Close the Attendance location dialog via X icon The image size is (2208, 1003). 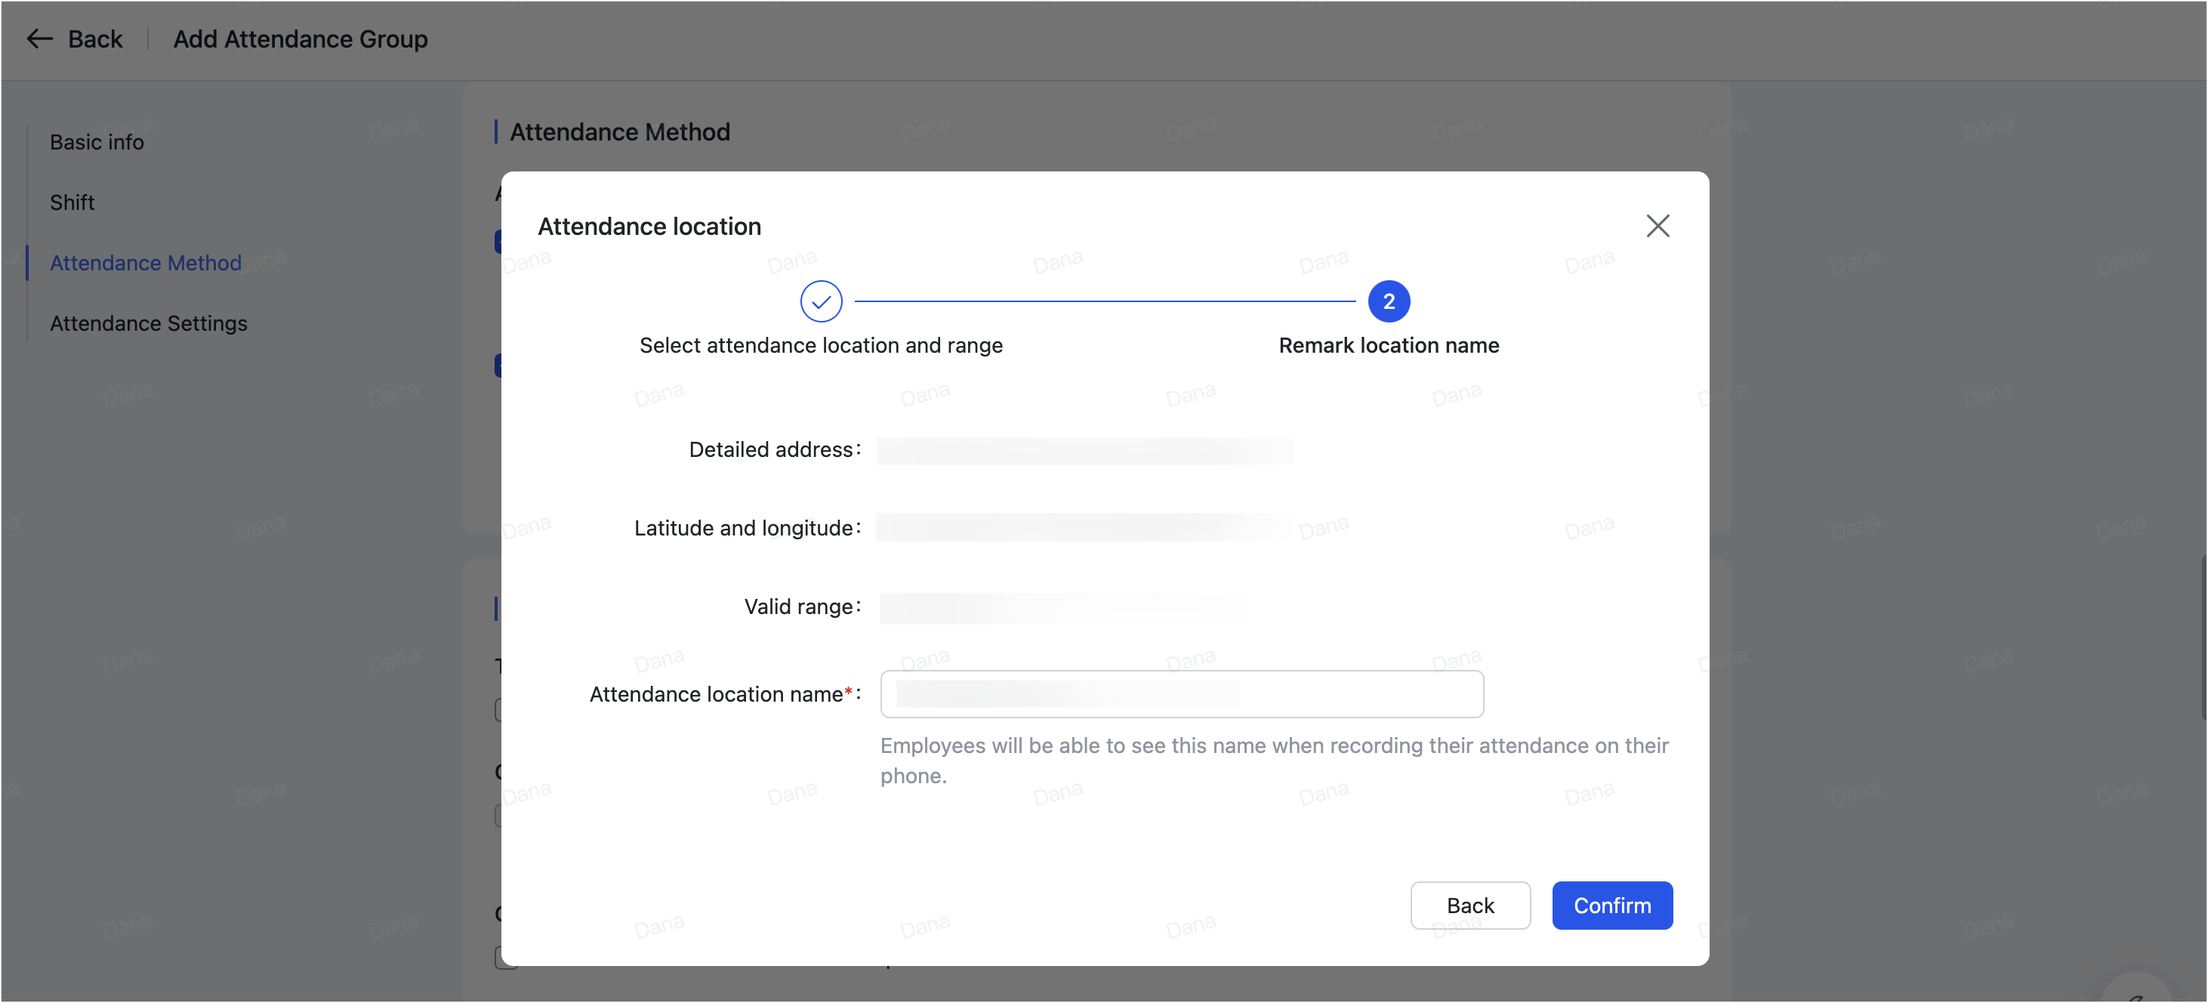(x=1658, y=226)
